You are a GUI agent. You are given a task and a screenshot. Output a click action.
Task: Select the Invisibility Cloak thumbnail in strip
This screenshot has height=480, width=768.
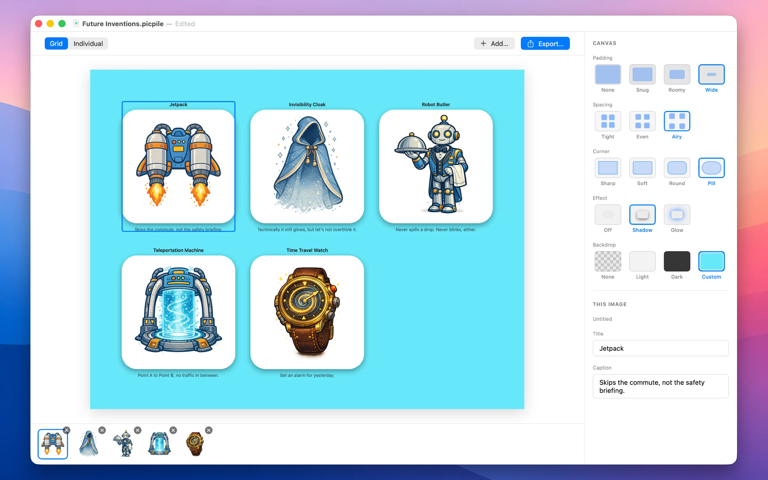[88, 444]
